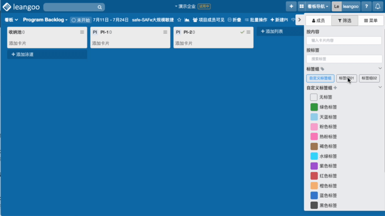Collapse the 标签组 section chevron
The height and width of the screenshot is (216, 385).
(380, 69)
